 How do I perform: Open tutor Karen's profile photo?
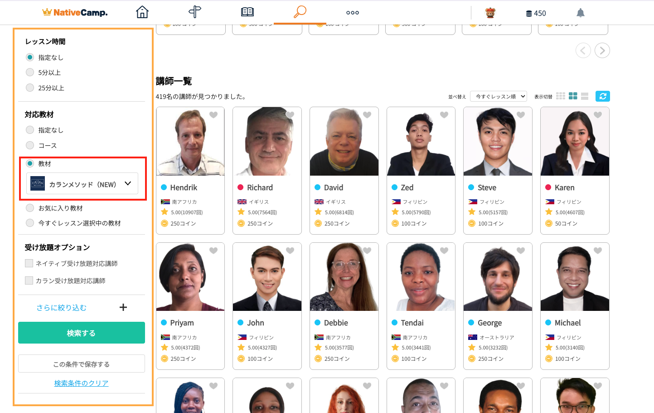pos(574,142)
